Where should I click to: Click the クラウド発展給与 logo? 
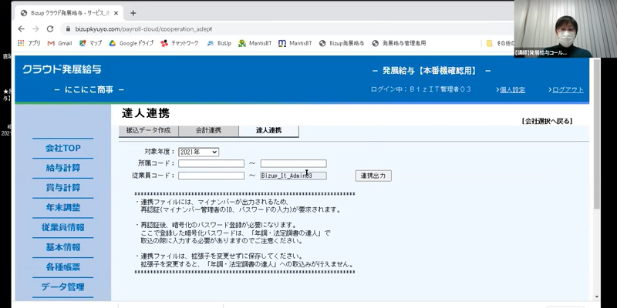pyautogui.click(x=62, y=69)
